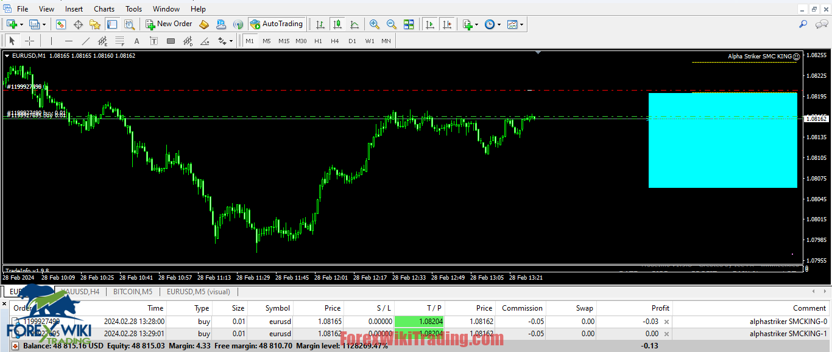Select the M15 timeframe
The image size is (832, 352).
tap(283, 40)
